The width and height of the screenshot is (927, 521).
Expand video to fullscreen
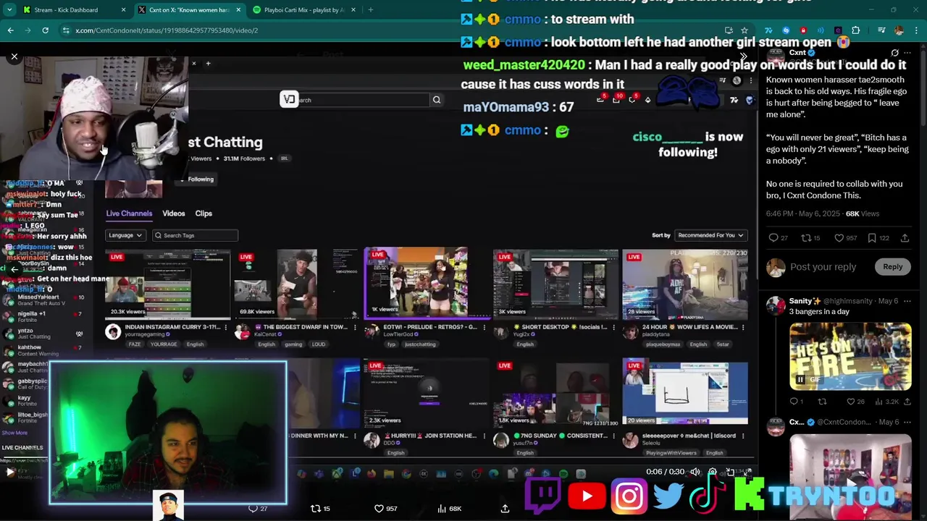pyautogui.click(x=747, y=472)
